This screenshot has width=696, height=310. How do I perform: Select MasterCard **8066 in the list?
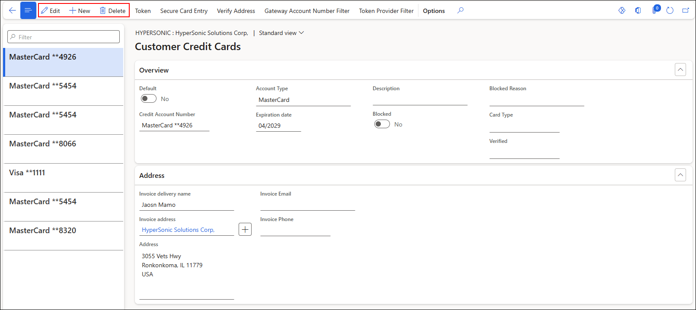64,149
